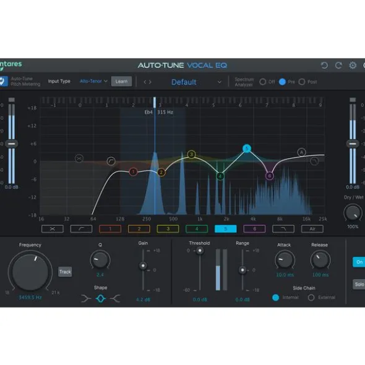The height and width of the screenshot is (365, 365).
Task: Select the high shelf shape icon
Action: pyautogui.click(x=115, y=298)
